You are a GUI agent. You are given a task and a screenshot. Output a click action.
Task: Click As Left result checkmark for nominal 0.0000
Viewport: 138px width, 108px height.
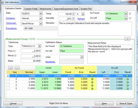(x=128, y=76)
